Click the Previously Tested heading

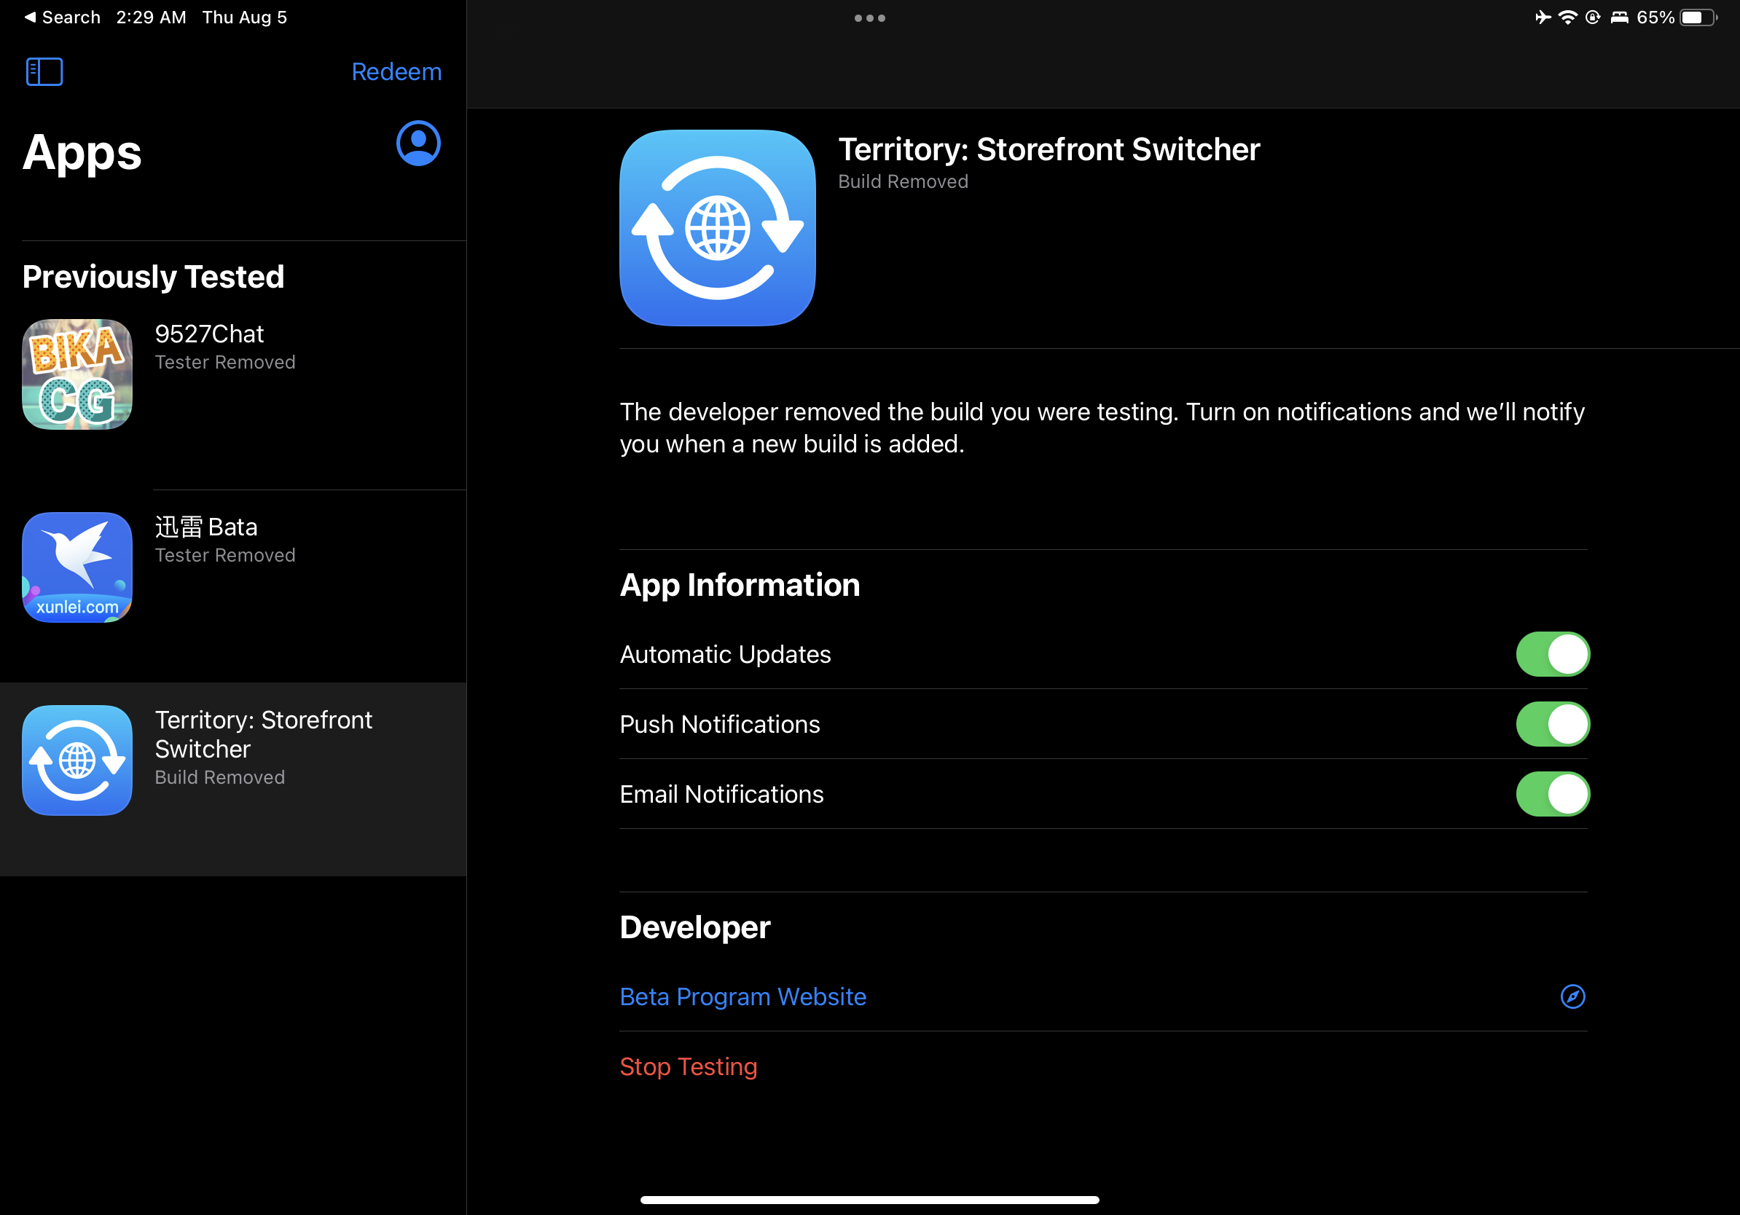coord(153,277)
